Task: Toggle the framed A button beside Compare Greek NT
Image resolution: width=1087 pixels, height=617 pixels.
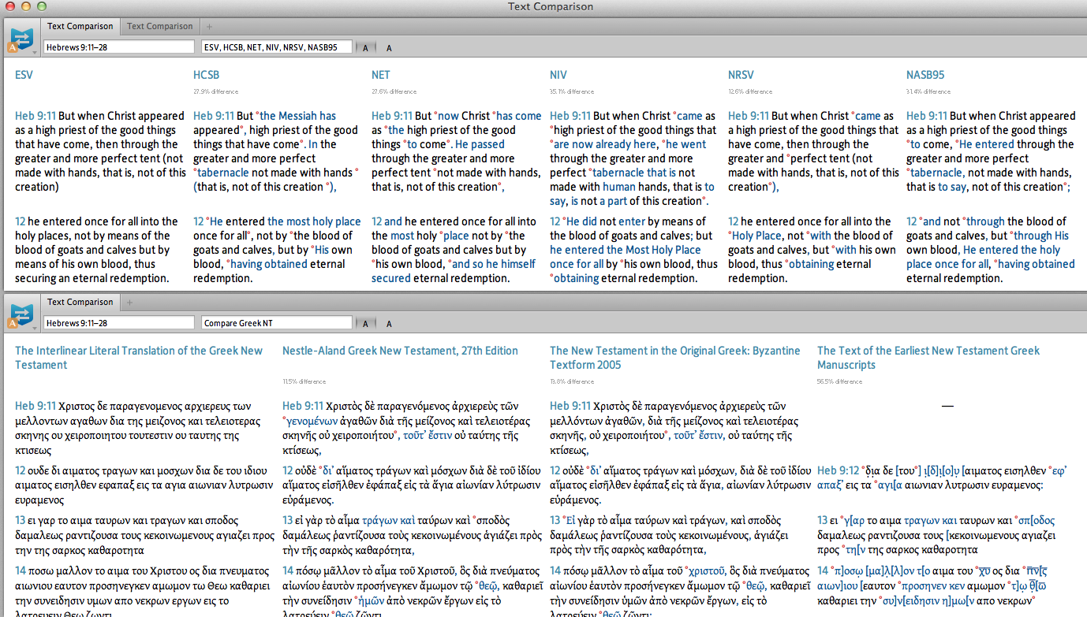Action: pyautogui.click(x=365, y=324)
